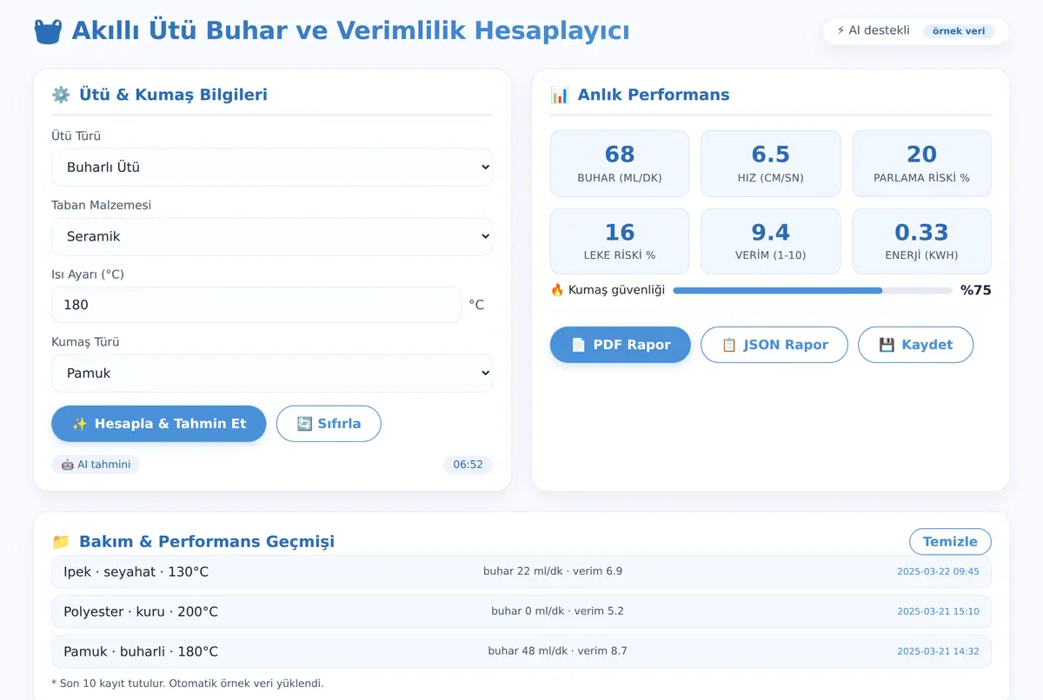Click the buhar 22 ml/dk · verim 6.9 text

[553, 571]
